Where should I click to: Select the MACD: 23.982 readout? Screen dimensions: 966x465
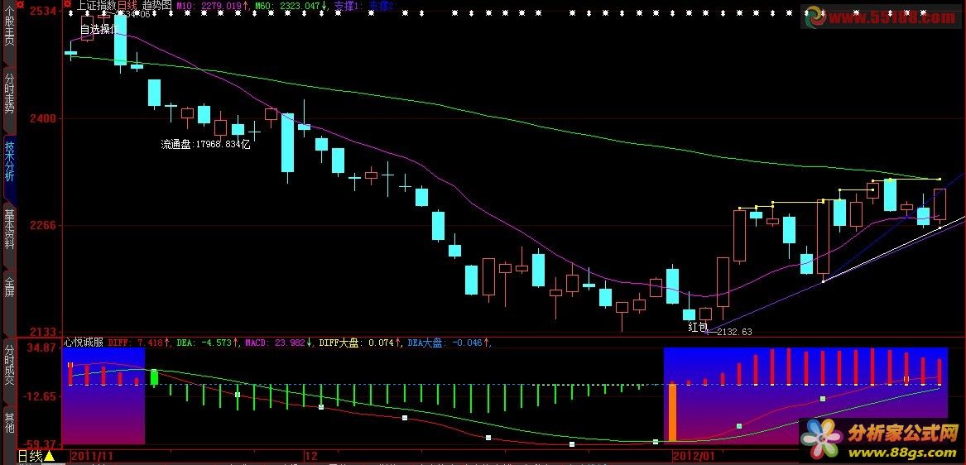pyautogui.click(x=280, y=343)
